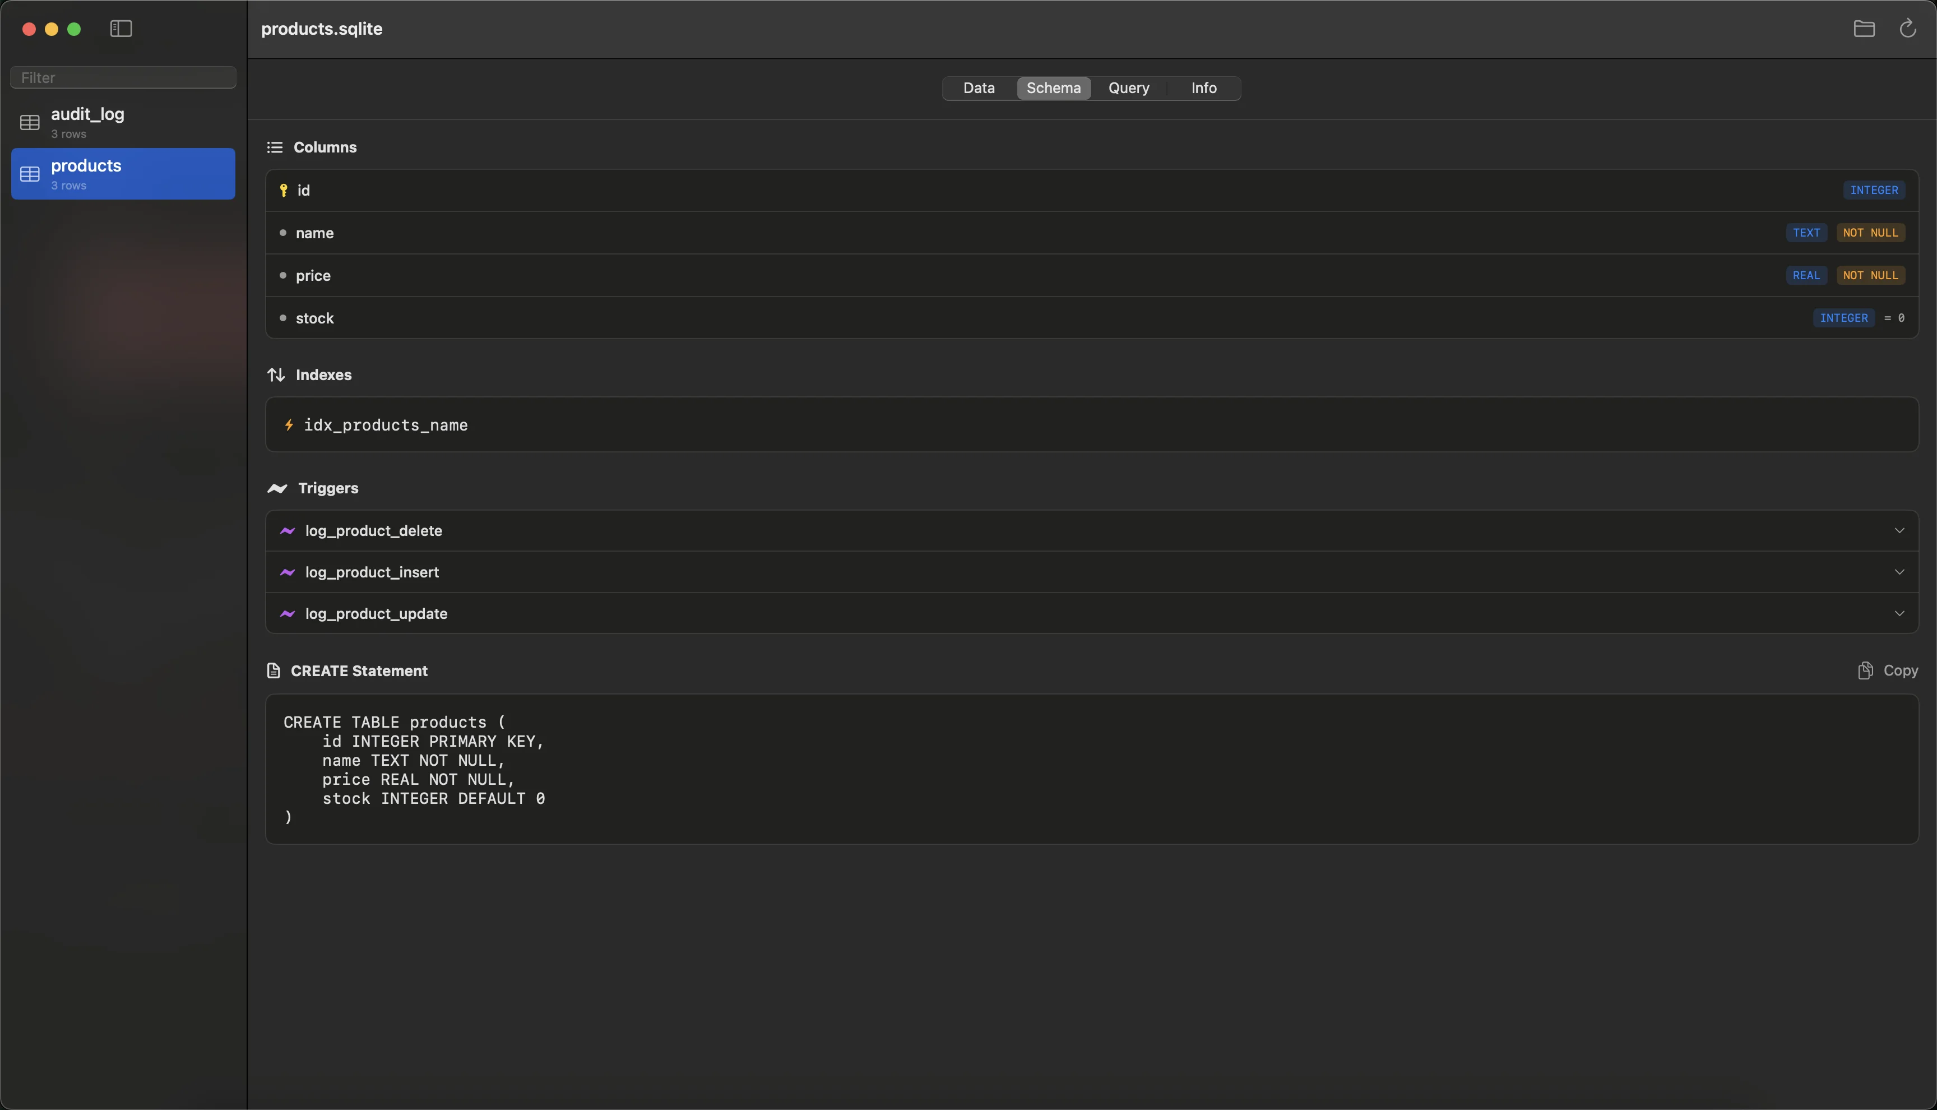Image resolution: width=1937 pixels, height=1110 pixels.
Task: Expand the log_product_update trigger
Action: 1899,613
